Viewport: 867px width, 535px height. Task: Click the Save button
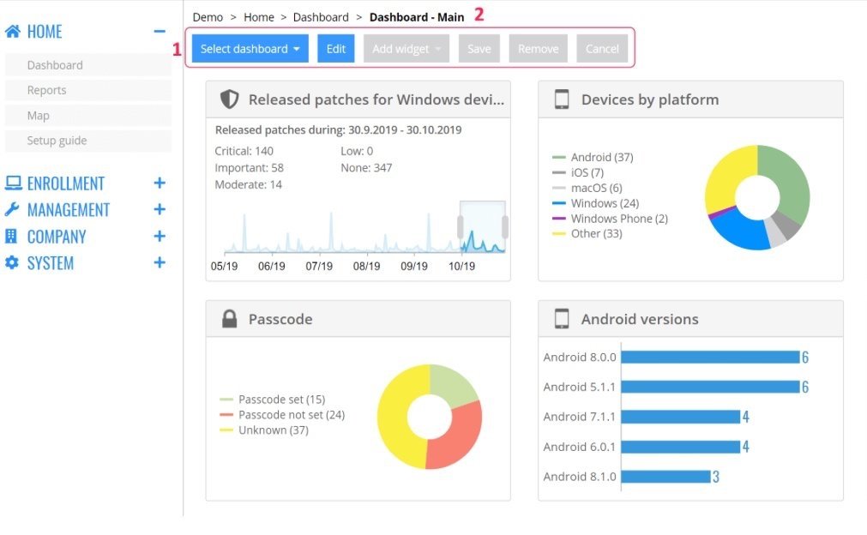479,49
